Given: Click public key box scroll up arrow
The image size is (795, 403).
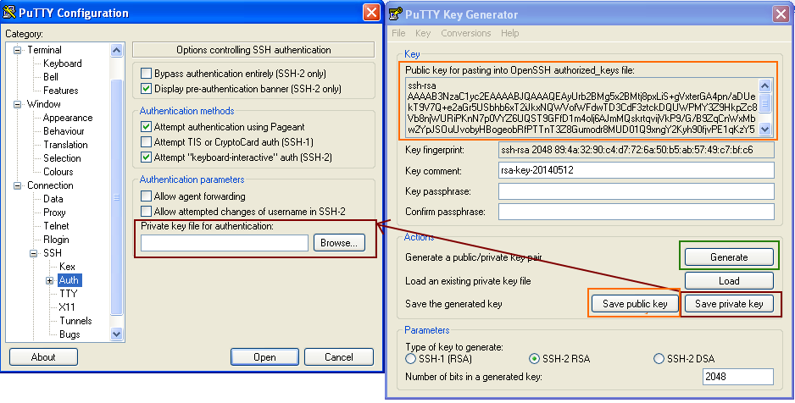Looking at the screenshot, I should [765, 85].
